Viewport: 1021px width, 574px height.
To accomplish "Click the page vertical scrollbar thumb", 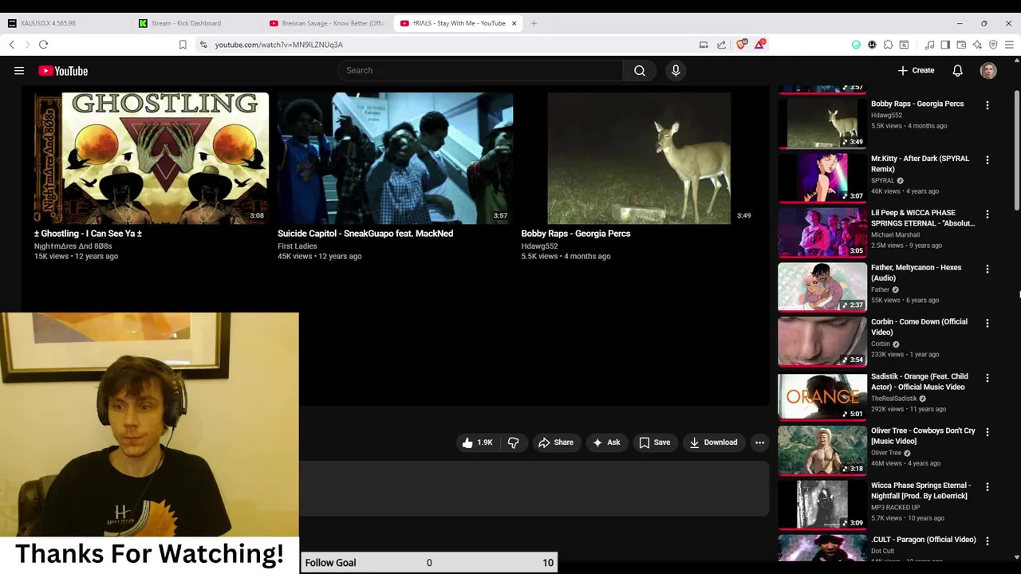I will point(1016,149).
